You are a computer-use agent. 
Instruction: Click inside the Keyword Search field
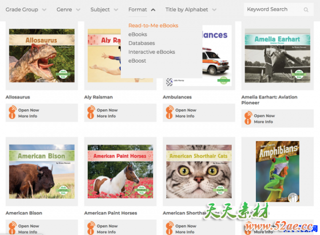tap(278, 10)
